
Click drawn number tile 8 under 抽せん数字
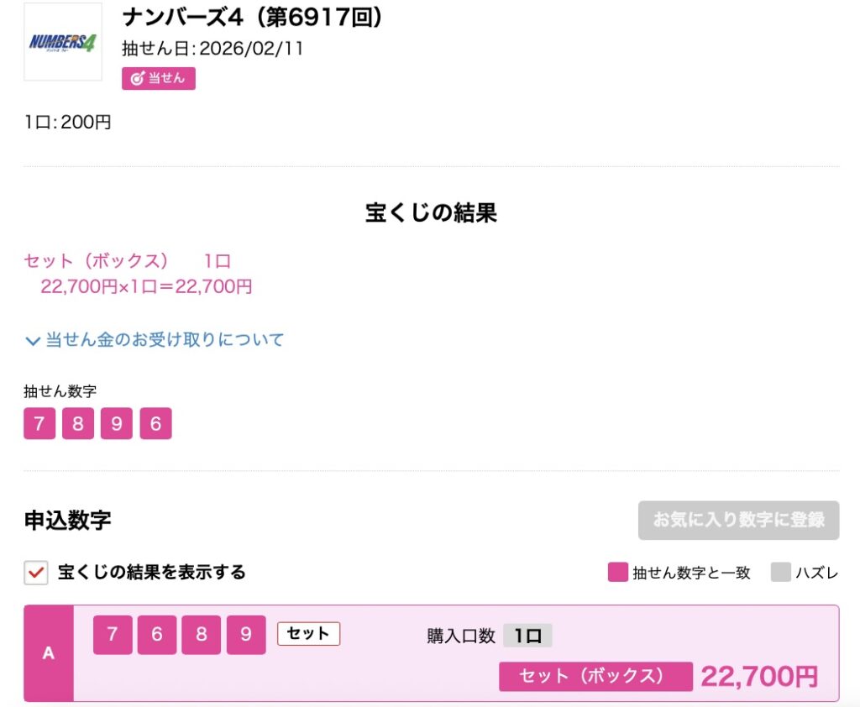(78, 424)
